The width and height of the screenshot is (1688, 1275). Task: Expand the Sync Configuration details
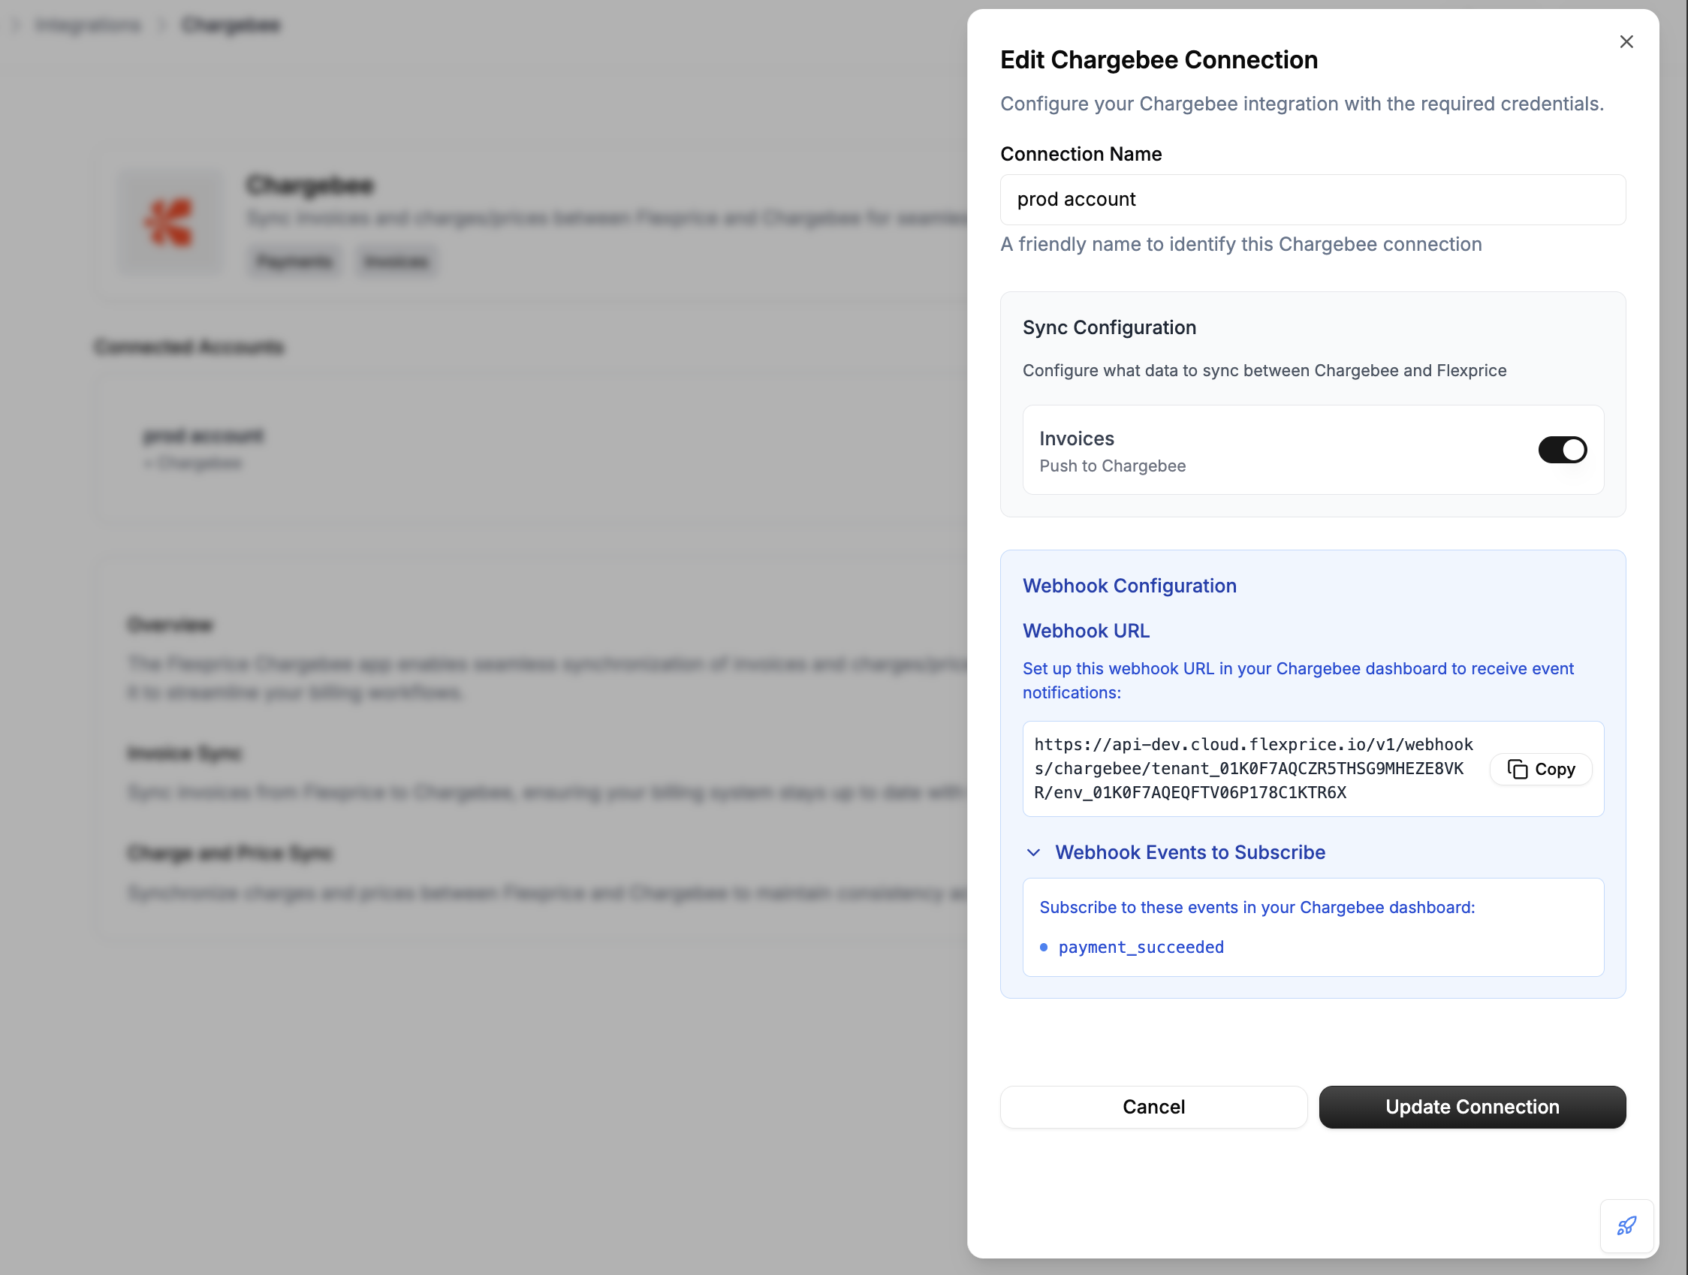pos(1109,327)
